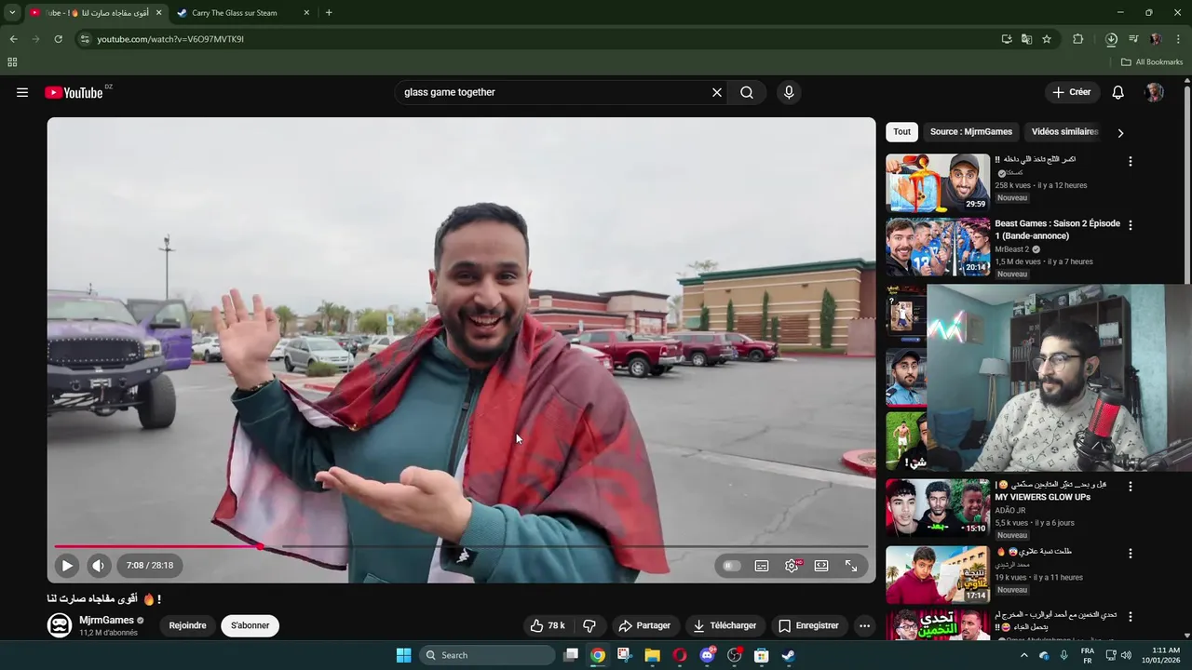Viewport: 1192px width, 670px height.
Task: Open the 17:14 suggested video thumbnail
Action: click(938, 574)
